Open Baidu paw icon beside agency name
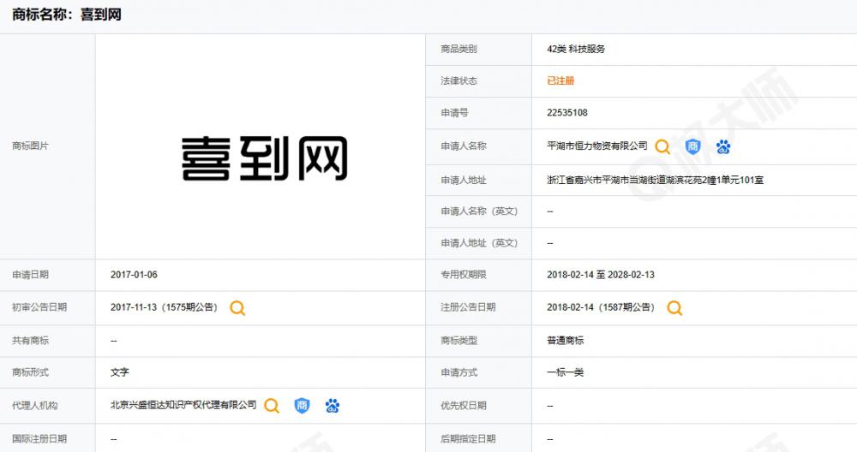Image resolution: width=857 pixels, height=452 pixels. 333,406
